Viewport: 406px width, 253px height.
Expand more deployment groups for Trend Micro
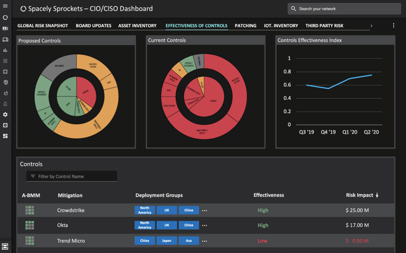click(205, 241)
